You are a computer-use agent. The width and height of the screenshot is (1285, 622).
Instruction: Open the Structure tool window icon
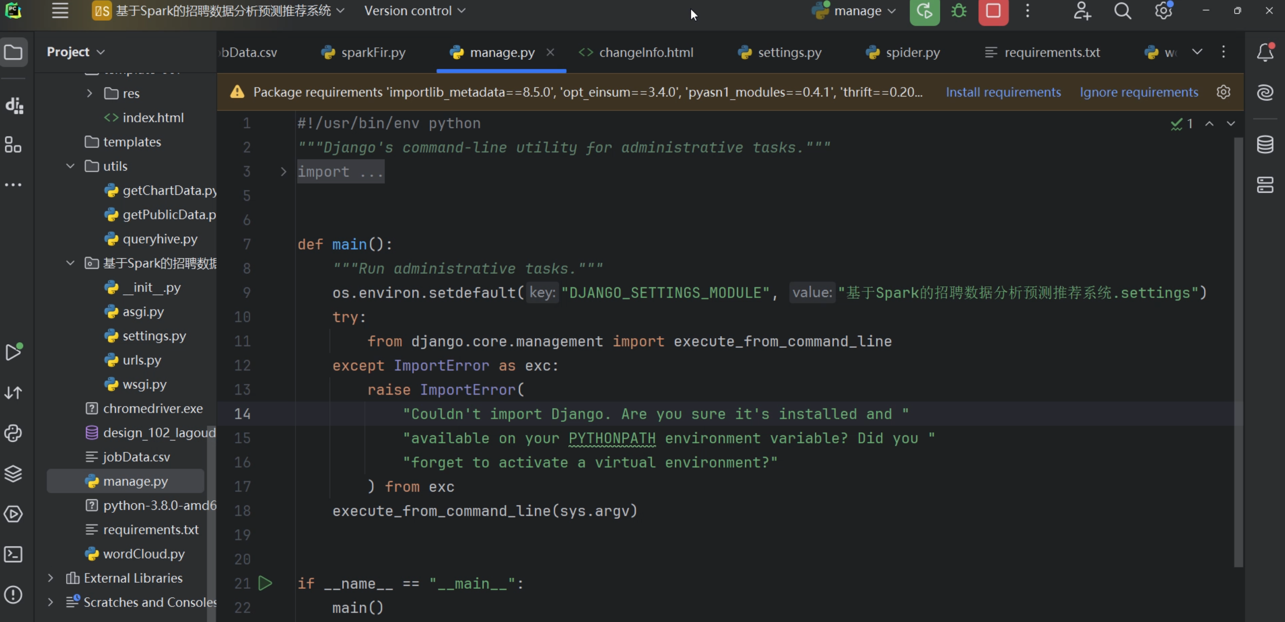(14, 145)
